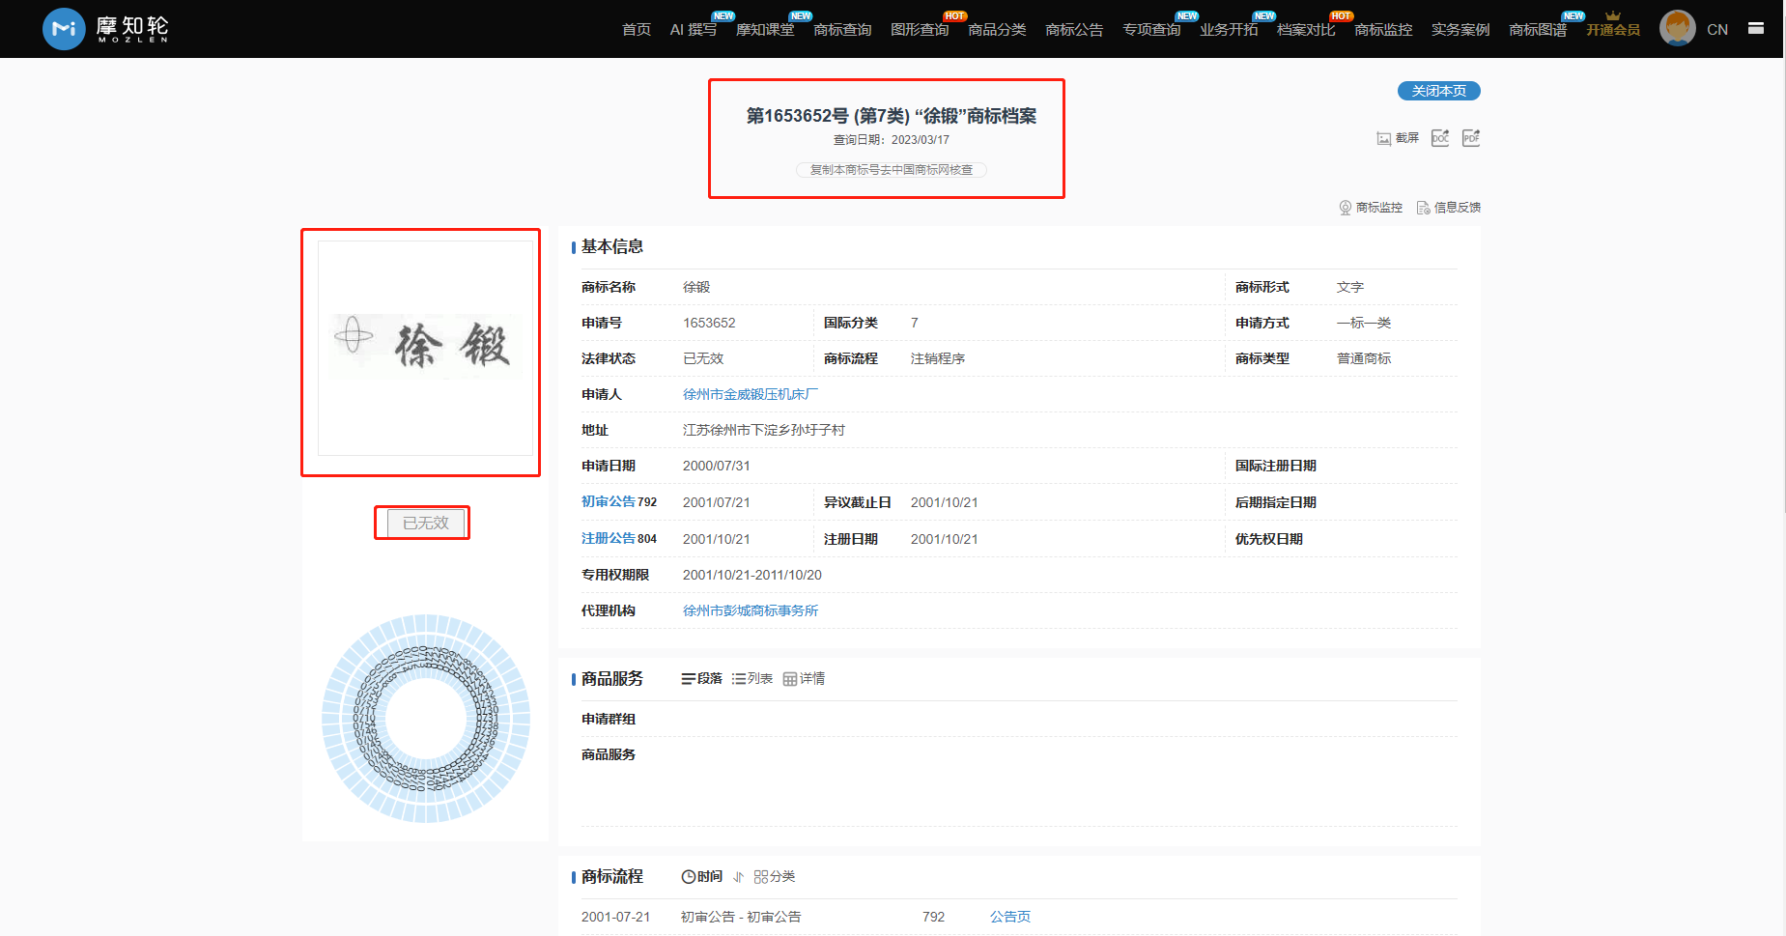Open the 信息反馈 feedback icon

click(x=1448, y=208)
